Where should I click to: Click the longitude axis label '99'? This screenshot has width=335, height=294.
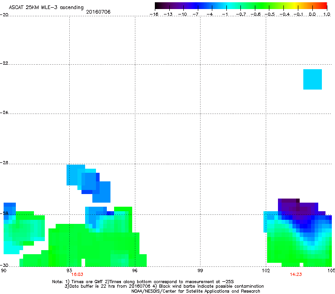(200, 271)
